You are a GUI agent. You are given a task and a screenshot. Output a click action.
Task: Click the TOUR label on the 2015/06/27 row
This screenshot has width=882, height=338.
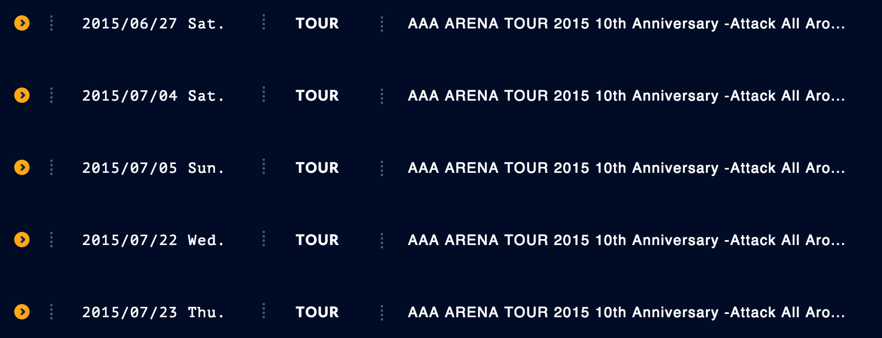317,24
